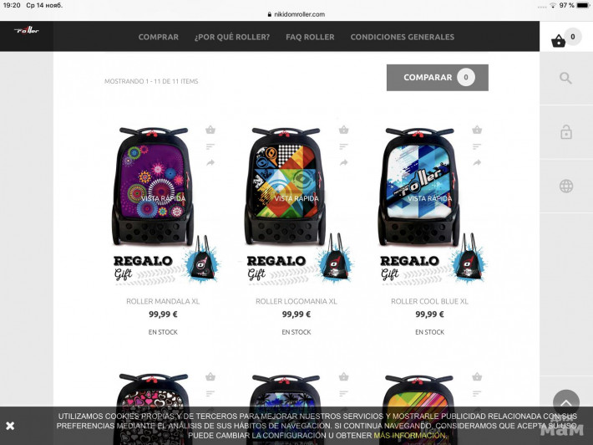The width and height of the screenshot is (593, 445).
Task: Open the shopping cart basket icon
Action: (558, 40)
